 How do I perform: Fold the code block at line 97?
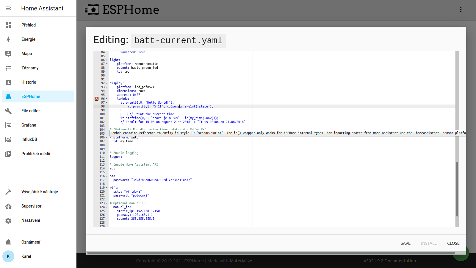point(107,102)
